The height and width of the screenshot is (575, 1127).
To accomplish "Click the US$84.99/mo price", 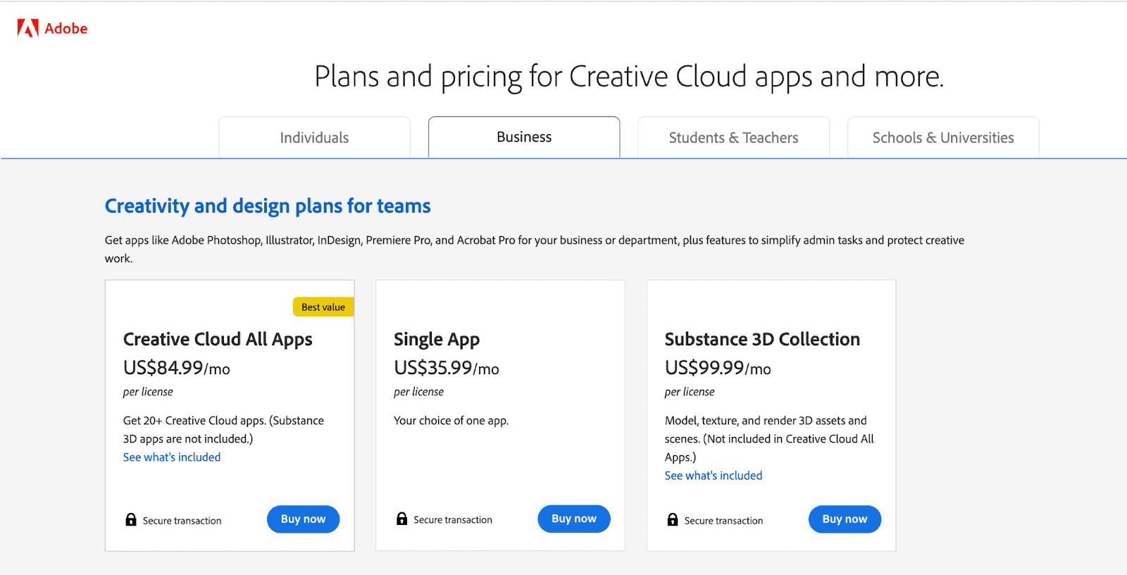I will pos(177,368).
